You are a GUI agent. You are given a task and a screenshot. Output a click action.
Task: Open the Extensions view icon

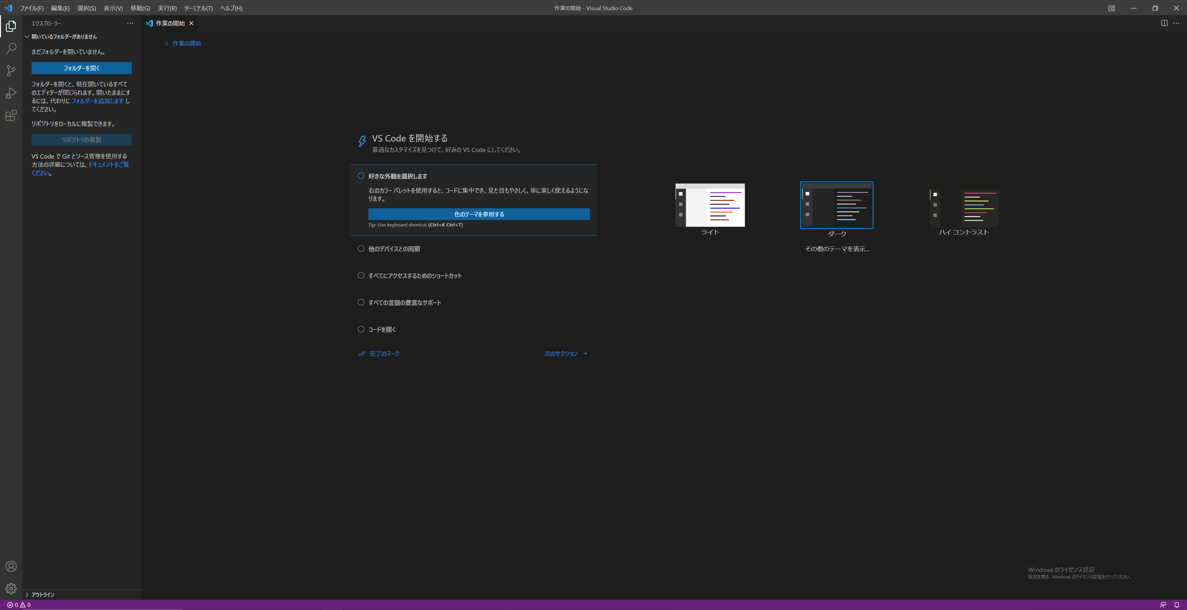coord(11,115)
